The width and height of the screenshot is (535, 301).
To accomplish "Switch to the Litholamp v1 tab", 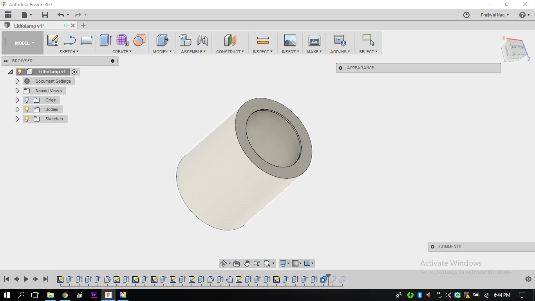I will click(29, 26).
